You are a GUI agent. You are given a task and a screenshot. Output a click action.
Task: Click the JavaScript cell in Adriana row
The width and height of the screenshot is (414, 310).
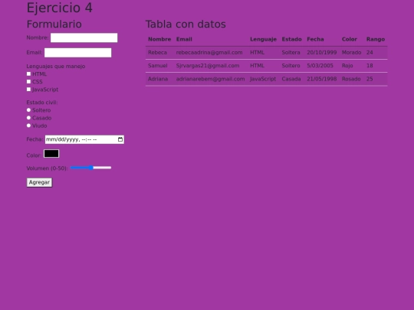click(263, 79)
